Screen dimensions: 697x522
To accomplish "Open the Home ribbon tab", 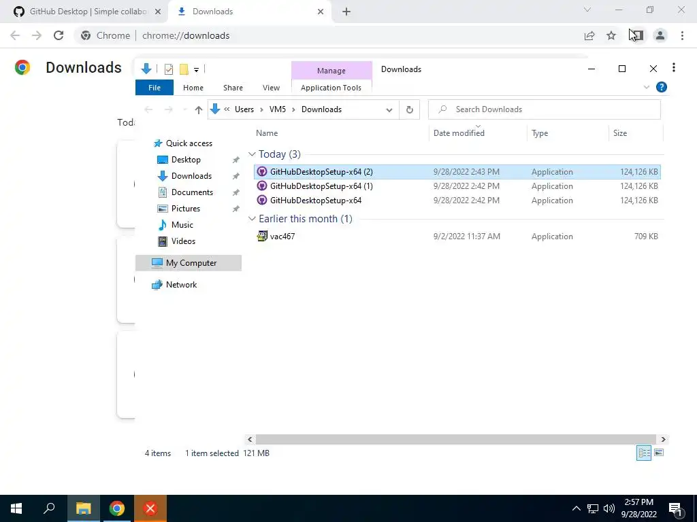I will click(x=193, y=88).
